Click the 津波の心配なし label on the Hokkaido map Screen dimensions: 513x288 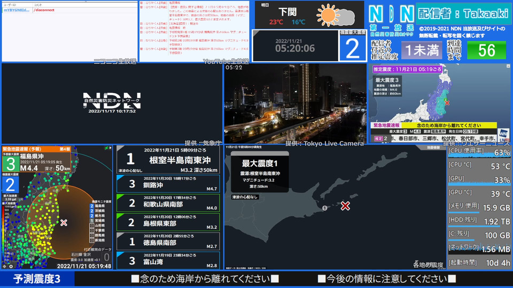point(245,197)
